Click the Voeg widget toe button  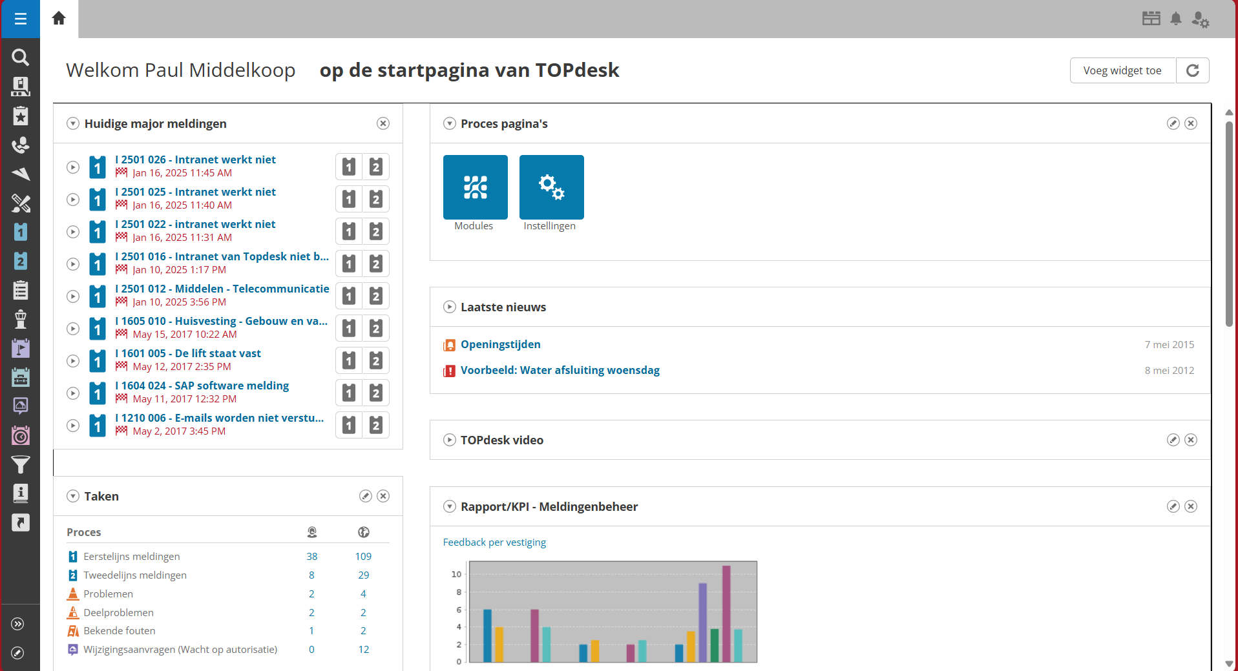pos(1122,70)
